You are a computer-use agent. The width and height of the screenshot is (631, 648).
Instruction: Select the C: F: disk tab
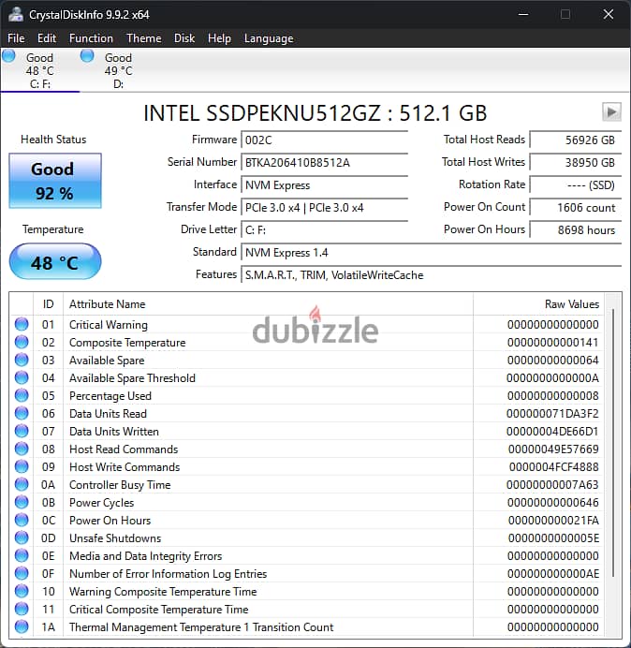[x=40, y=70]
